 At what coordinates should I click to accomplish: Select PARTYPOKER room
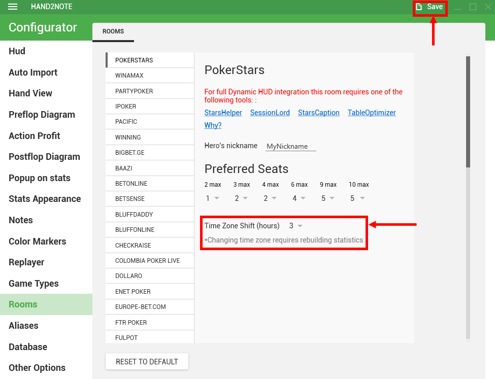point(150,91)
